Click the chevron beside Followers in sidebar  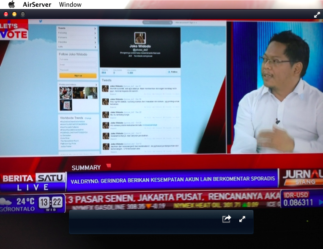95,38
